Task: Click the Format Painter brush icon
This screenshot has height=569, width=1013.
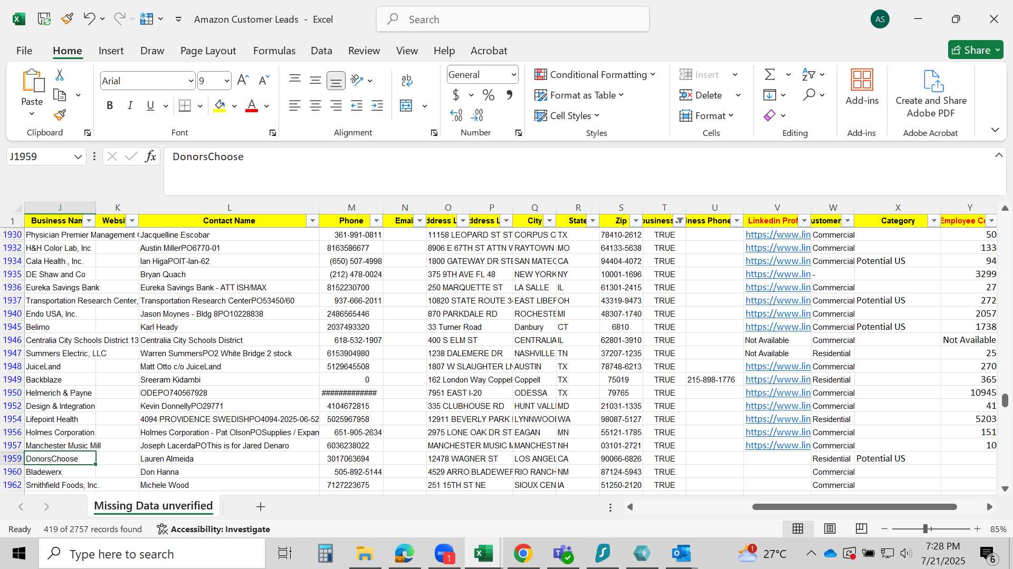Action: [60, 115]
